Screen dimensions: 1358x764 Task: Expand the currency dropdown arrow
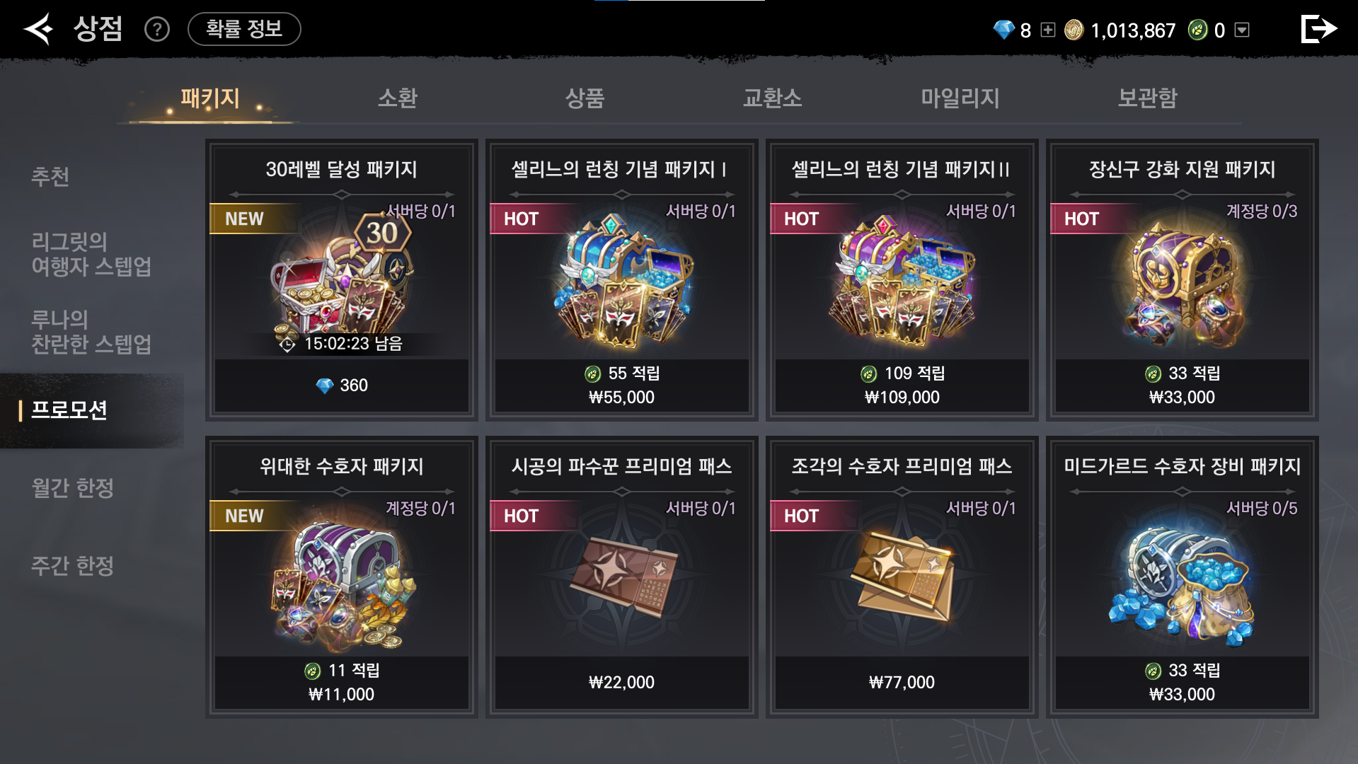tap(1242, 30)
